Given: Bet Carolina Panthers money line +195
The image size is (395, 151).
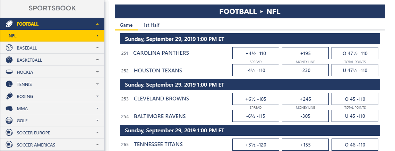Looking at the screenshot, I should point(305,53).
